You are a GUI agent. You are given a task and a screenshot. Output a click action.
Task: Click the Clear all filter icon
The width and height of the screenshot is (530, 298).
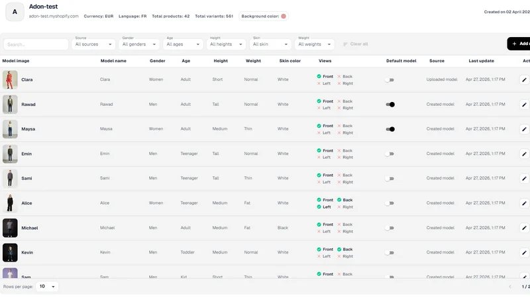click(x=345, y=44)
